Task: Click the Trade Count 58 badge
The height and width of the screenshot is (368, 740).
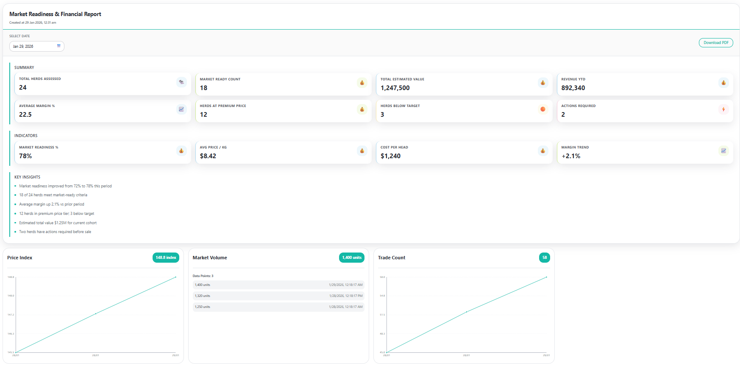Action: point(545,258)
